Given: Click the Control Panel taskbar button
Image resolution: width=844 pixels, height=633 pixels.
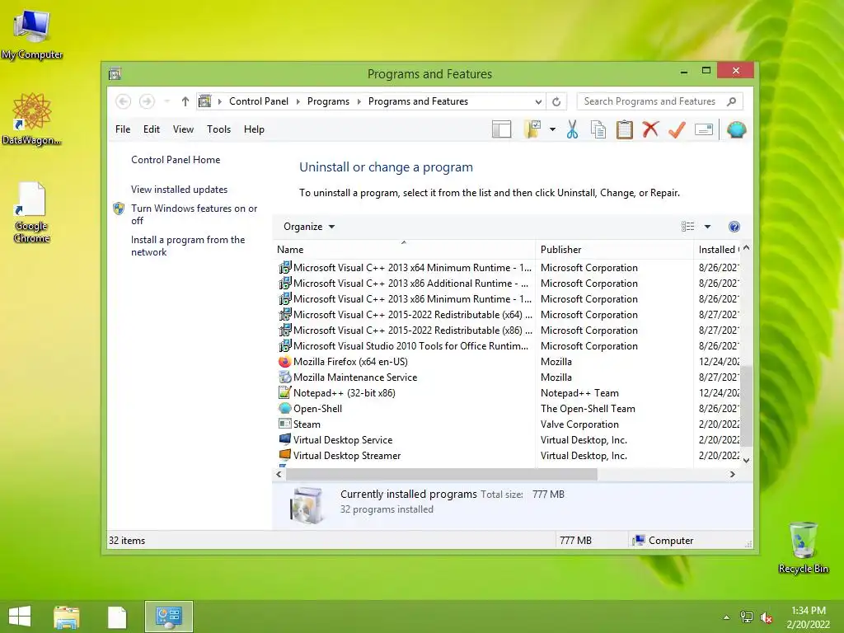Looking at the screenshot, I should [168, 617].
